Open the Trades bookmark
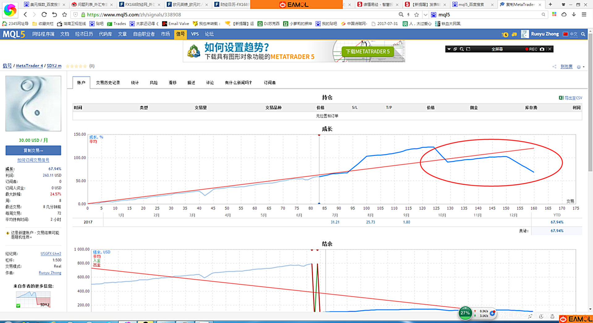Viewport: 593px width, 323px height. [x=116, y=24]
